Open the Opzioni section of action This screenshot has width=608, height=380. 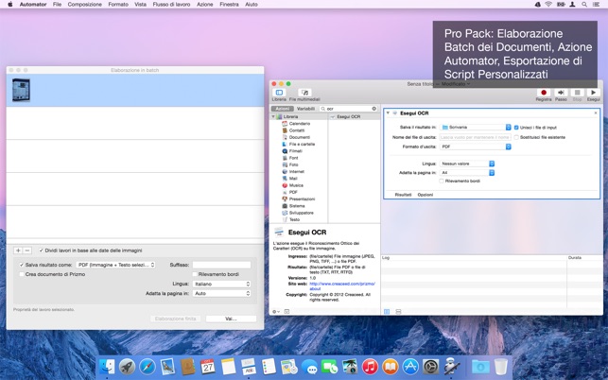click(x=425, y=195)
